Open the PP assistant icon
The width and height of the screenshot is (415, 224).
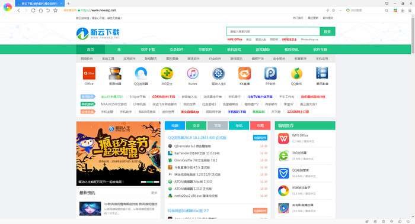click(270, 73)
